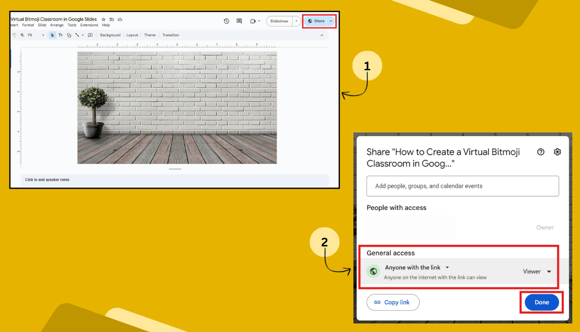Click the Done button
Screen dimensions: 580x332
pos(542,302)
